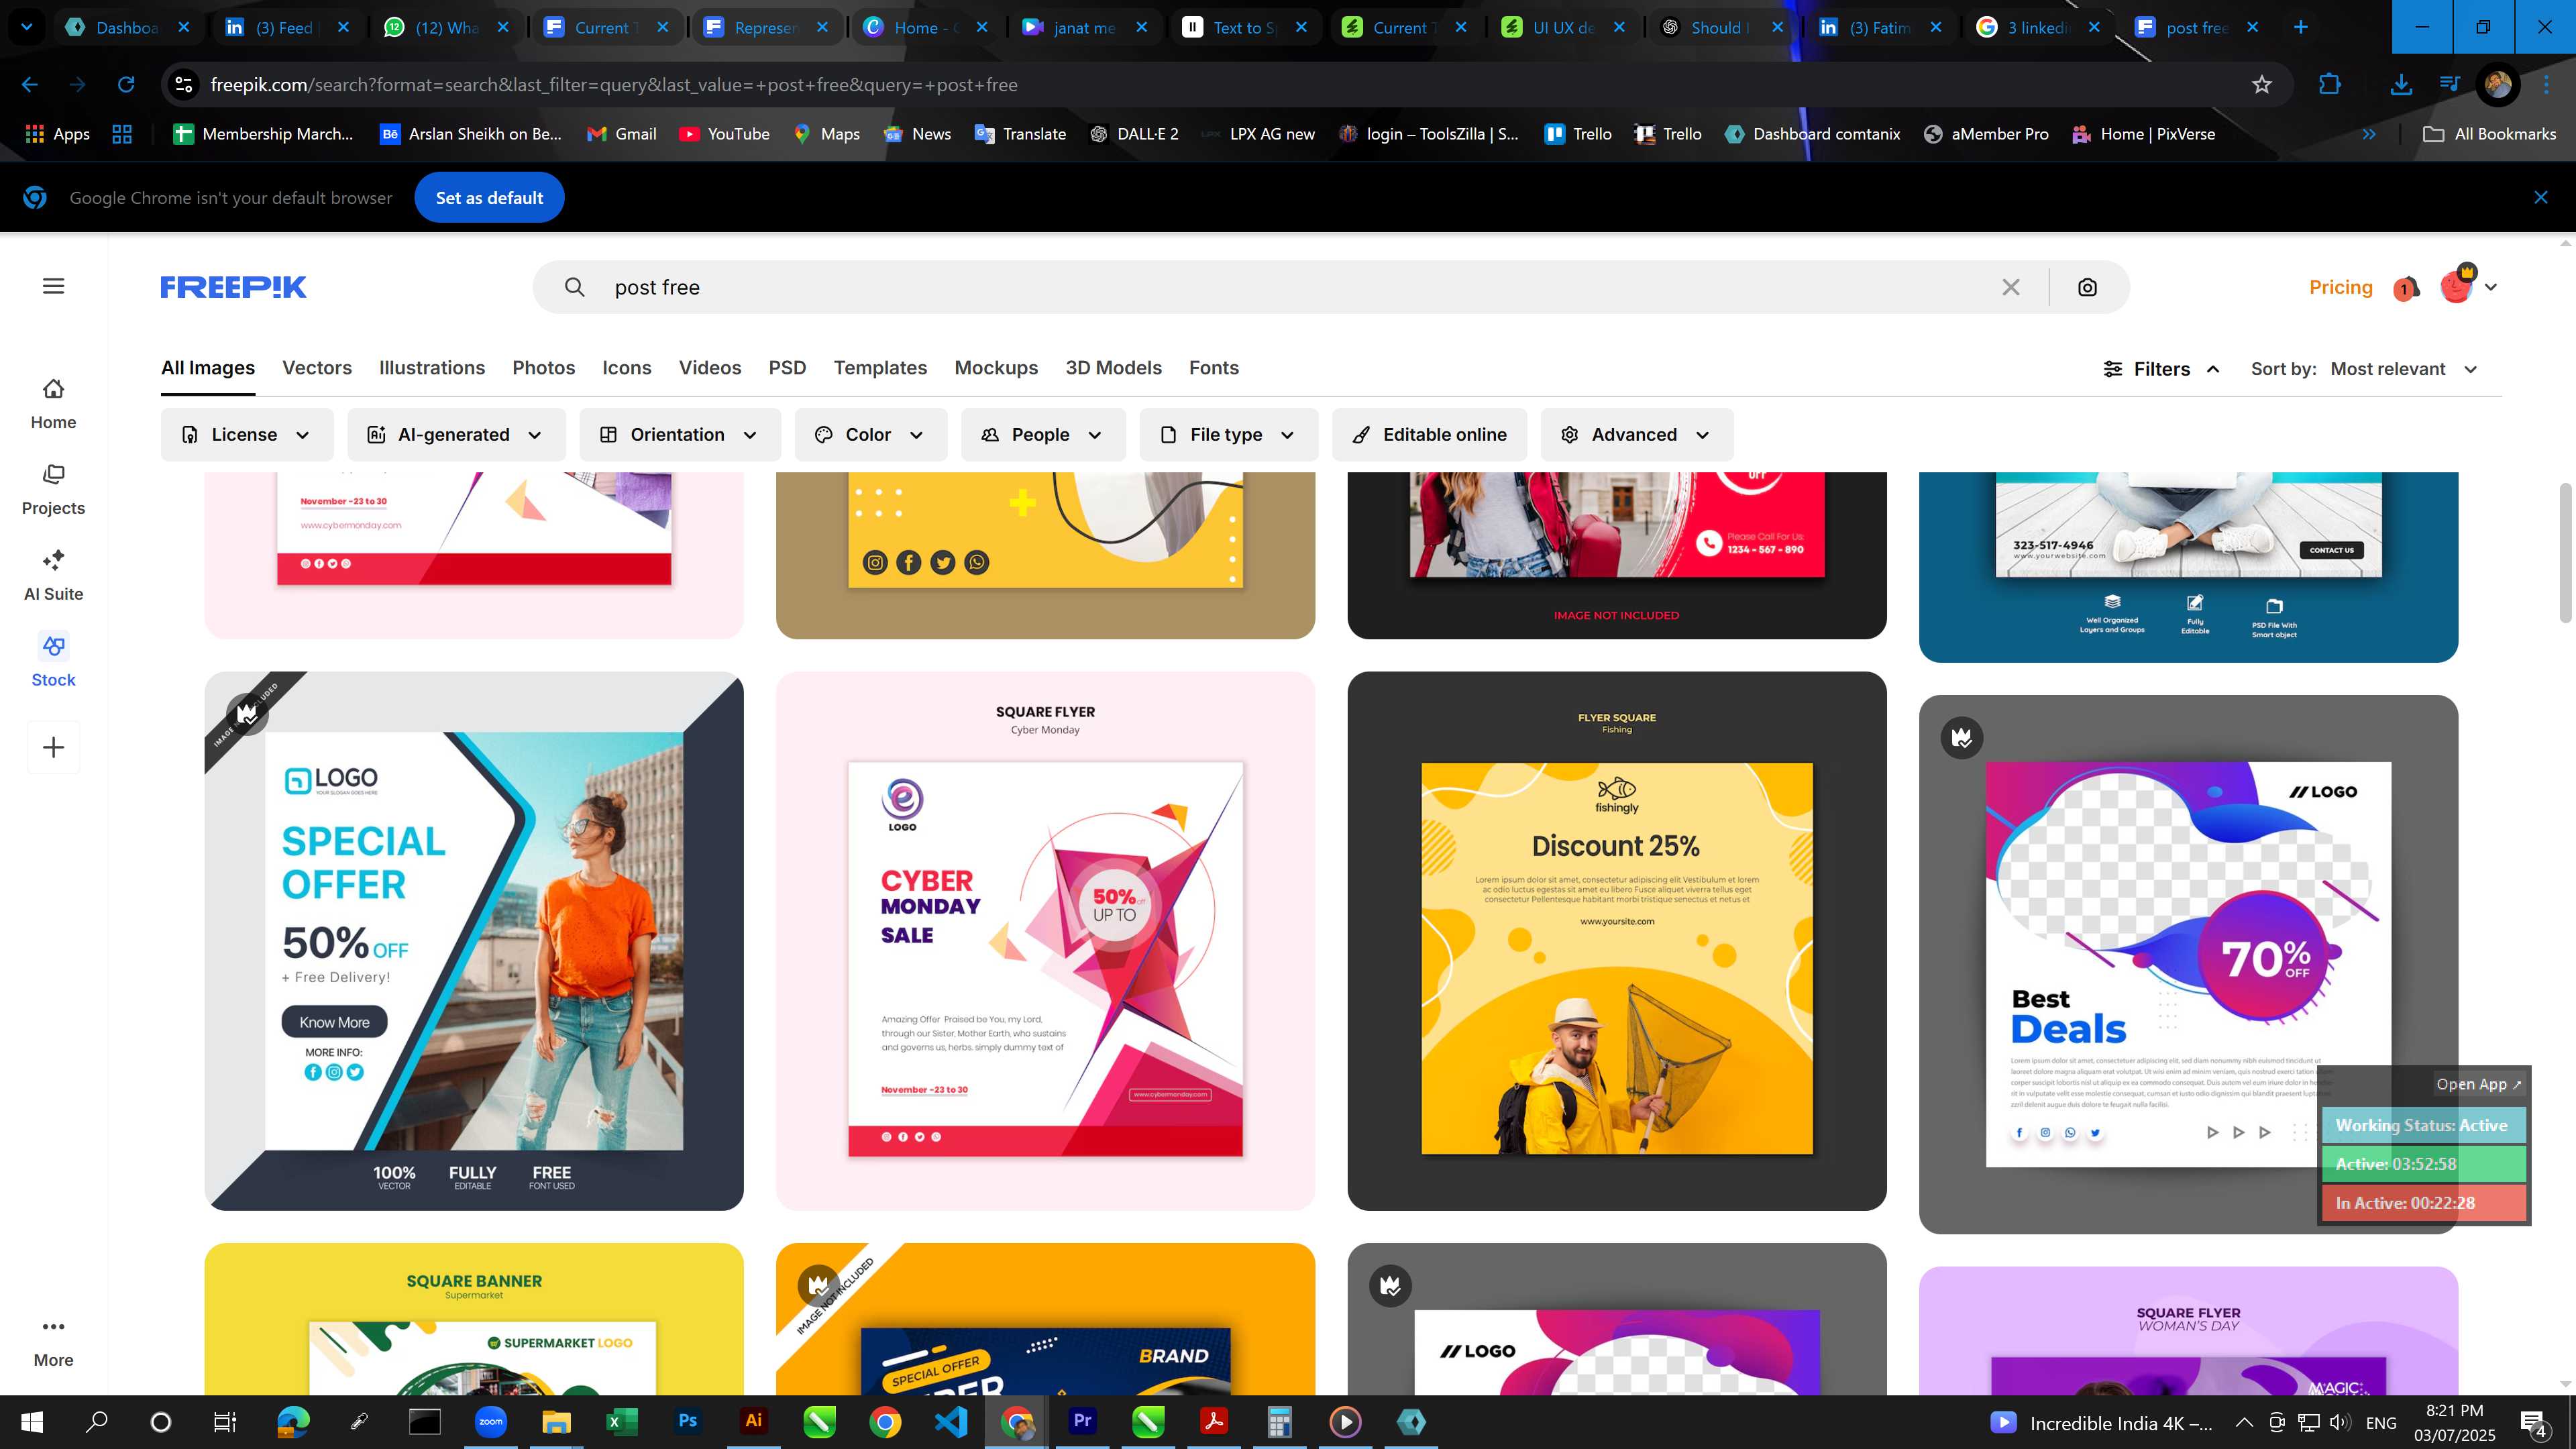The width and height of the screenshot is (2576, 1449).
Task: Open Chrome downloads icon
Action: [x=2401, y=85]
